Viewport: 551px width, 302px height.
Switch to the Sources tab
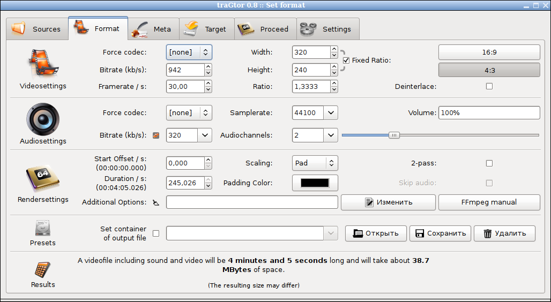pos(37,29)
